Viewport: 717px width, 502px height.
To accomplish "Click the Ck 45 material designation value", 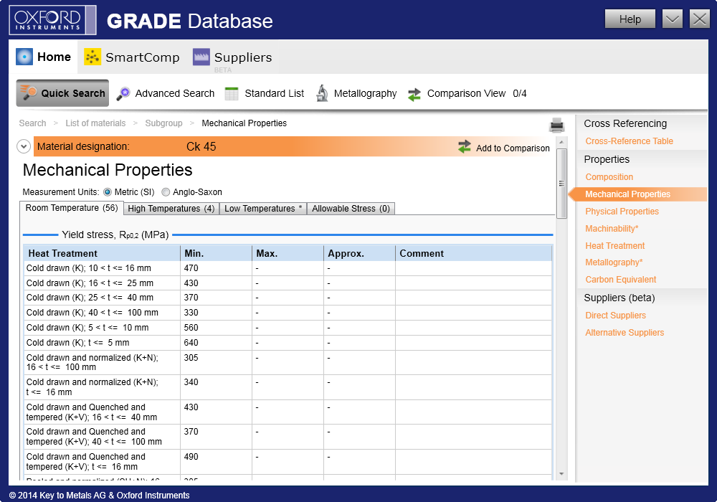I will [201, 147].
